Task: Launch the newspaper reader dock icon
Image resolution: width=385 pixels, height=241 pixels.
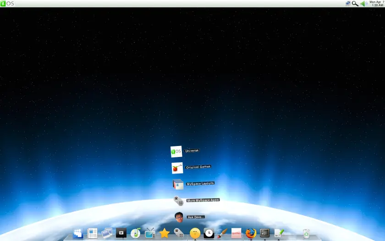Action: click(x=93, y=233)
